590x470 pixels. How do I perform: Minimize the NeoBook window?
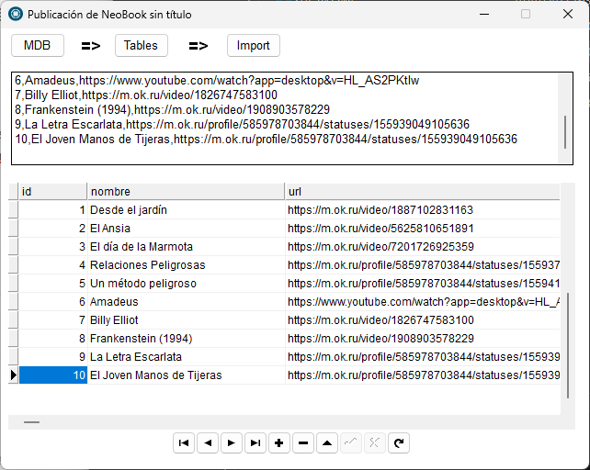click(484, 15)
